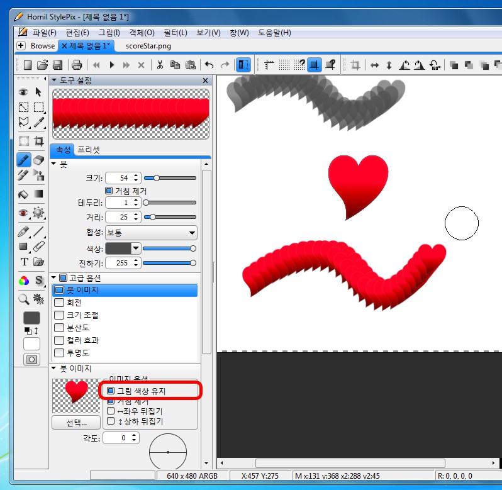Switch to the scoreStar.png tab
The width and height of the screenshot is (502, 490).
148,46
